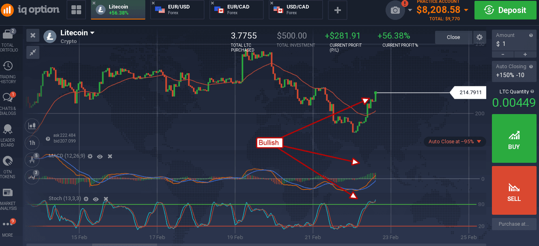Click the TOTAL: $9,770 text
This screenshot has height=246, width=539.
pos(444,19)
